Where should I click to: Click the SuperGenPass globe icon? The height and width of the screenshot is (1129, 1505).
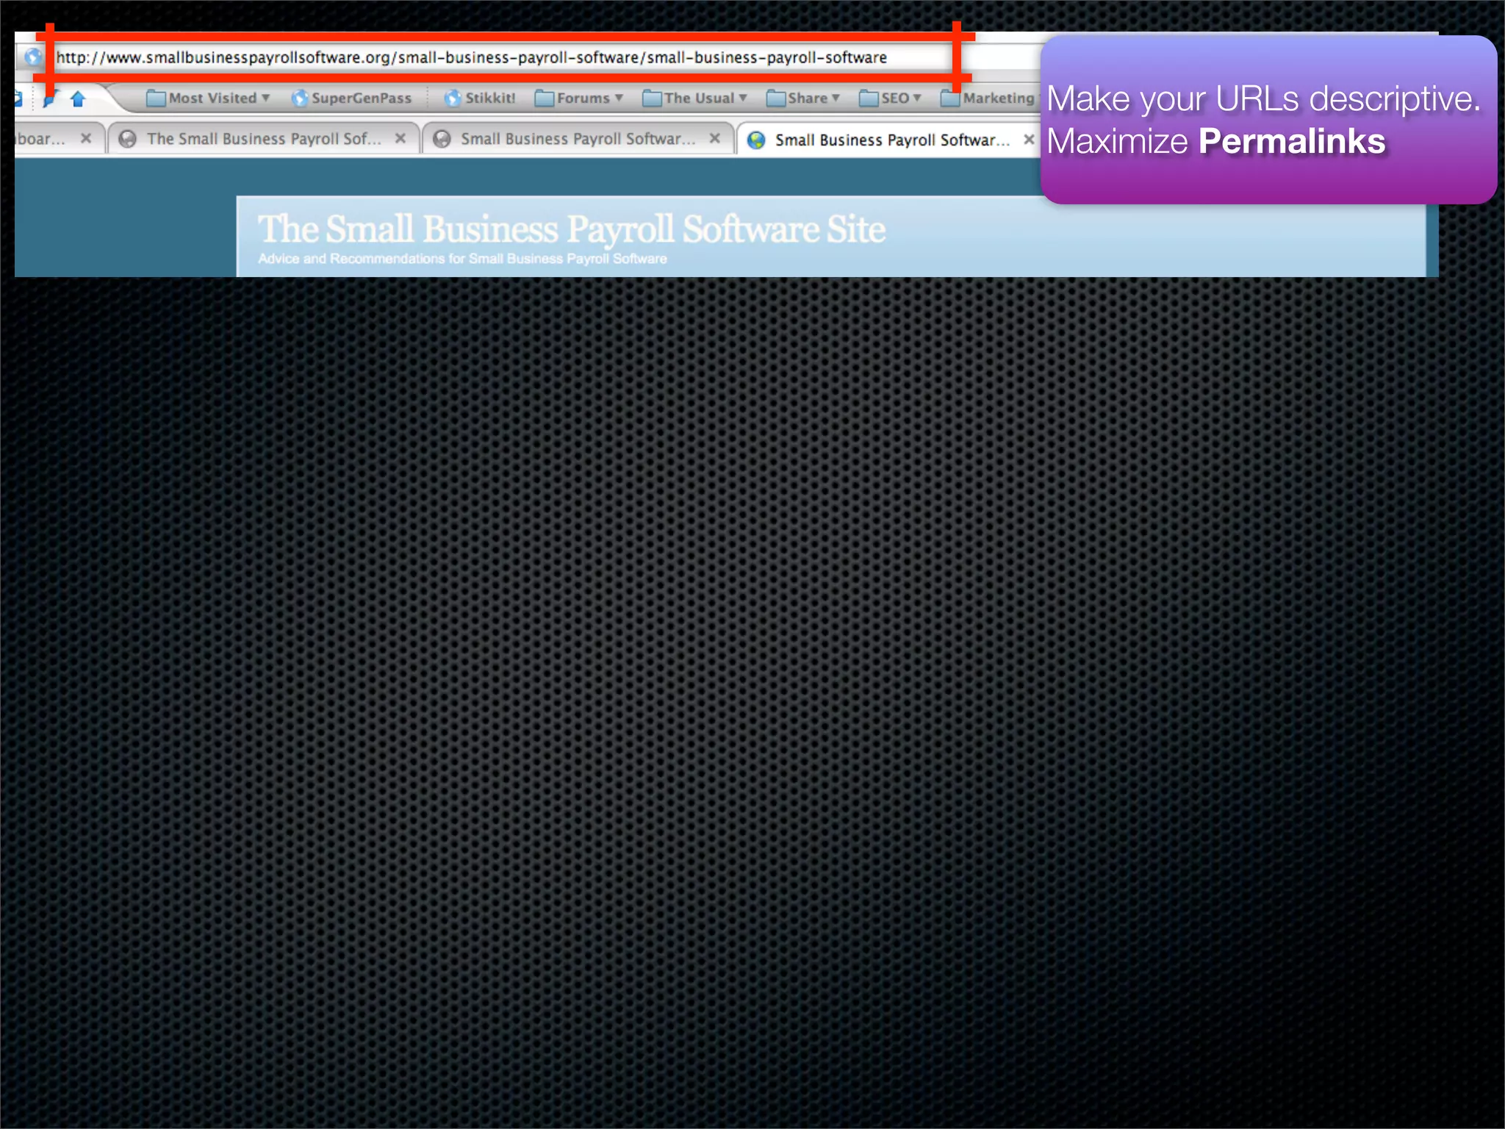point(300,98)
